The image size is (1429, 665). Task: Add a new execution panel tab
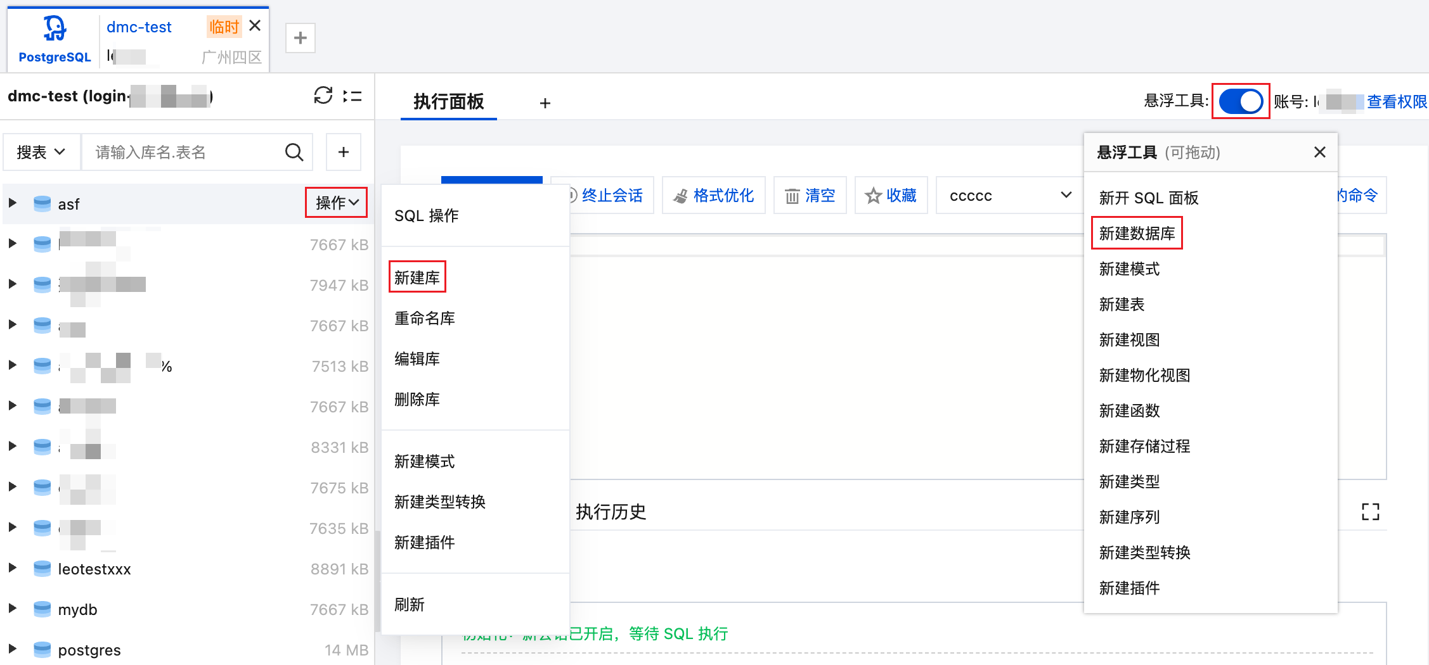[x=545, y=103]
